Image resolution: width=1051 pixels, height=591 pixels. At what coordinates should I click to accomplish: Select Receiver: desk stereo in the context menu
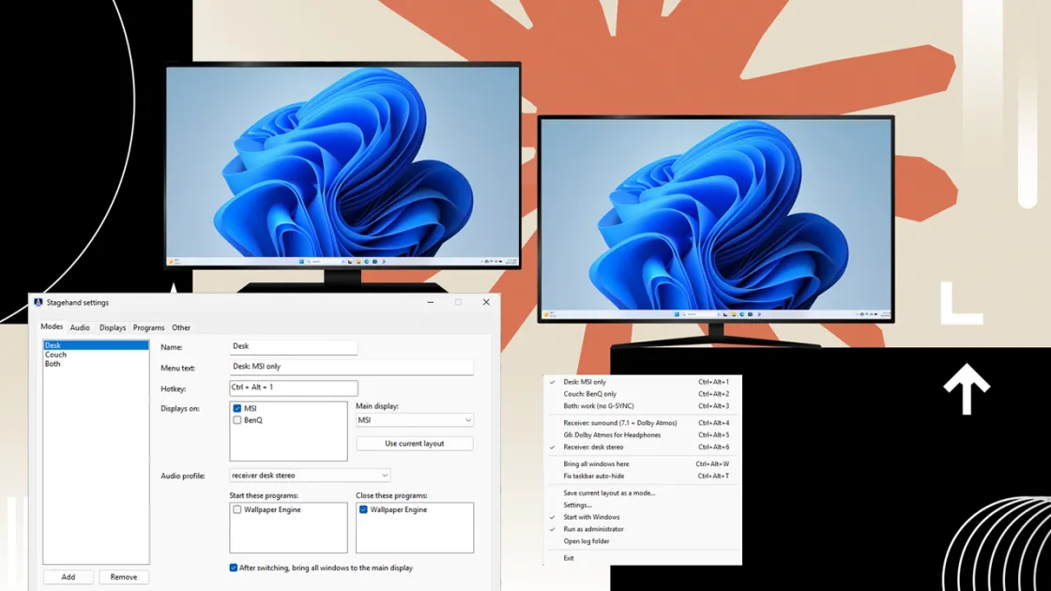coord(642,447)
